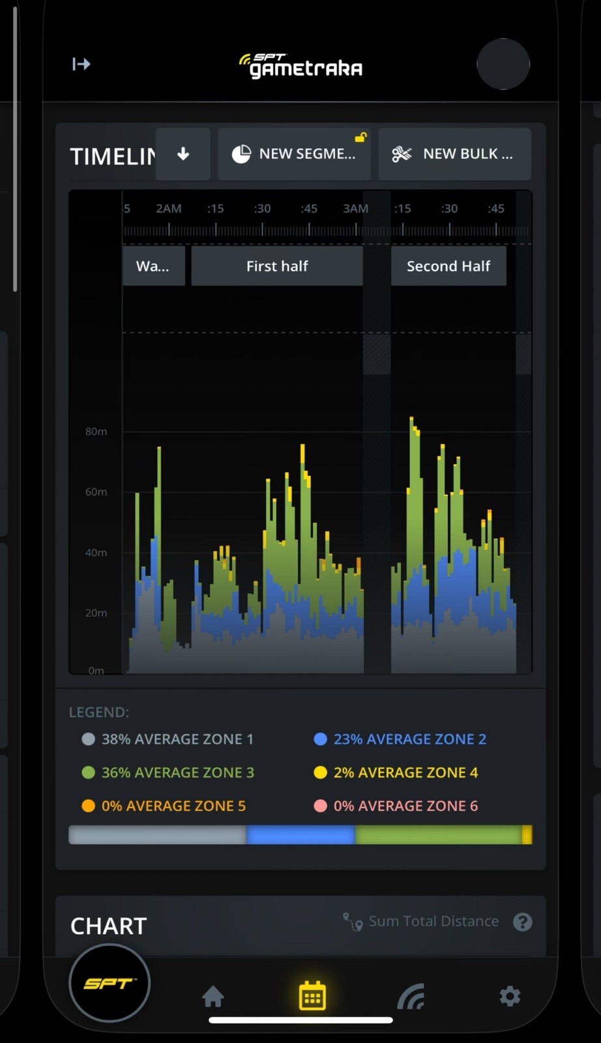Open the calendar sessions tab
Screen dimensions: 601x1043
click(x=312, y=995)
